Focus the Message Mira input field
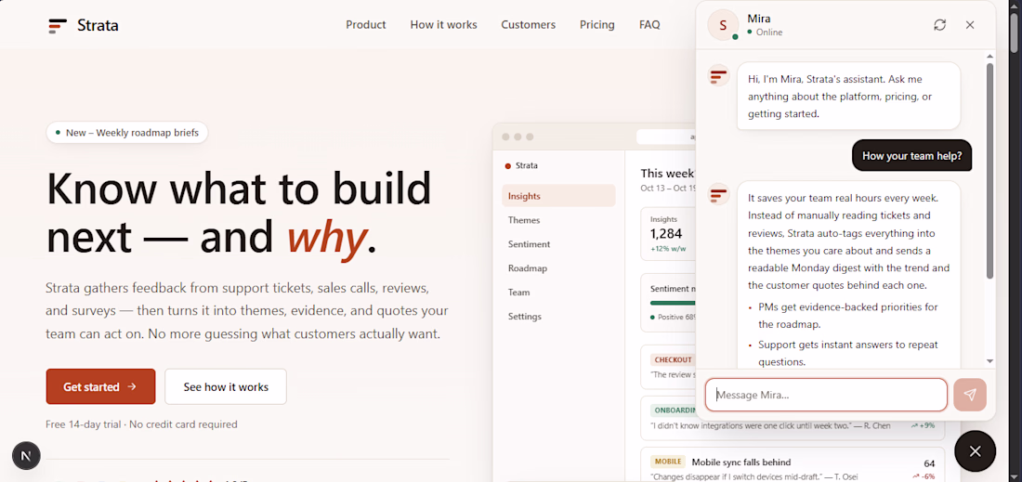The image size is (1022, 482). 826,395
